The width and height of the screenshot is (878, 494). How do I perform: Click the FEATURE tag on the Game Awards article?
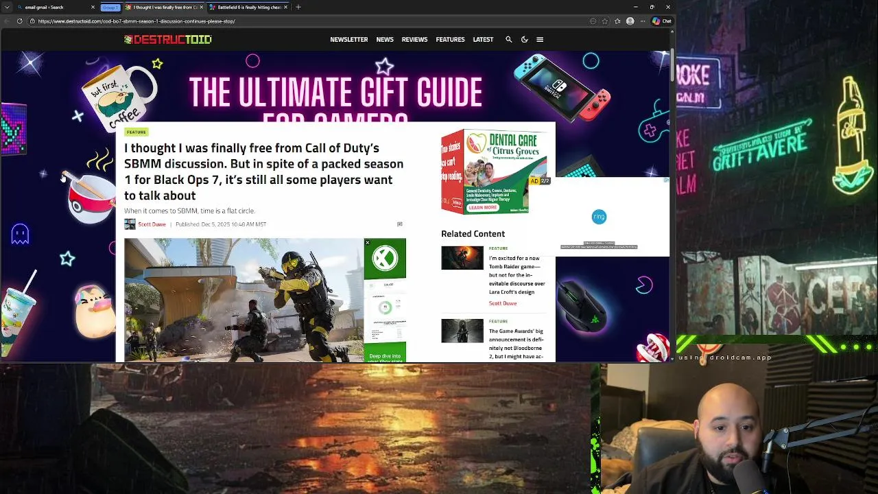point(498,321)
